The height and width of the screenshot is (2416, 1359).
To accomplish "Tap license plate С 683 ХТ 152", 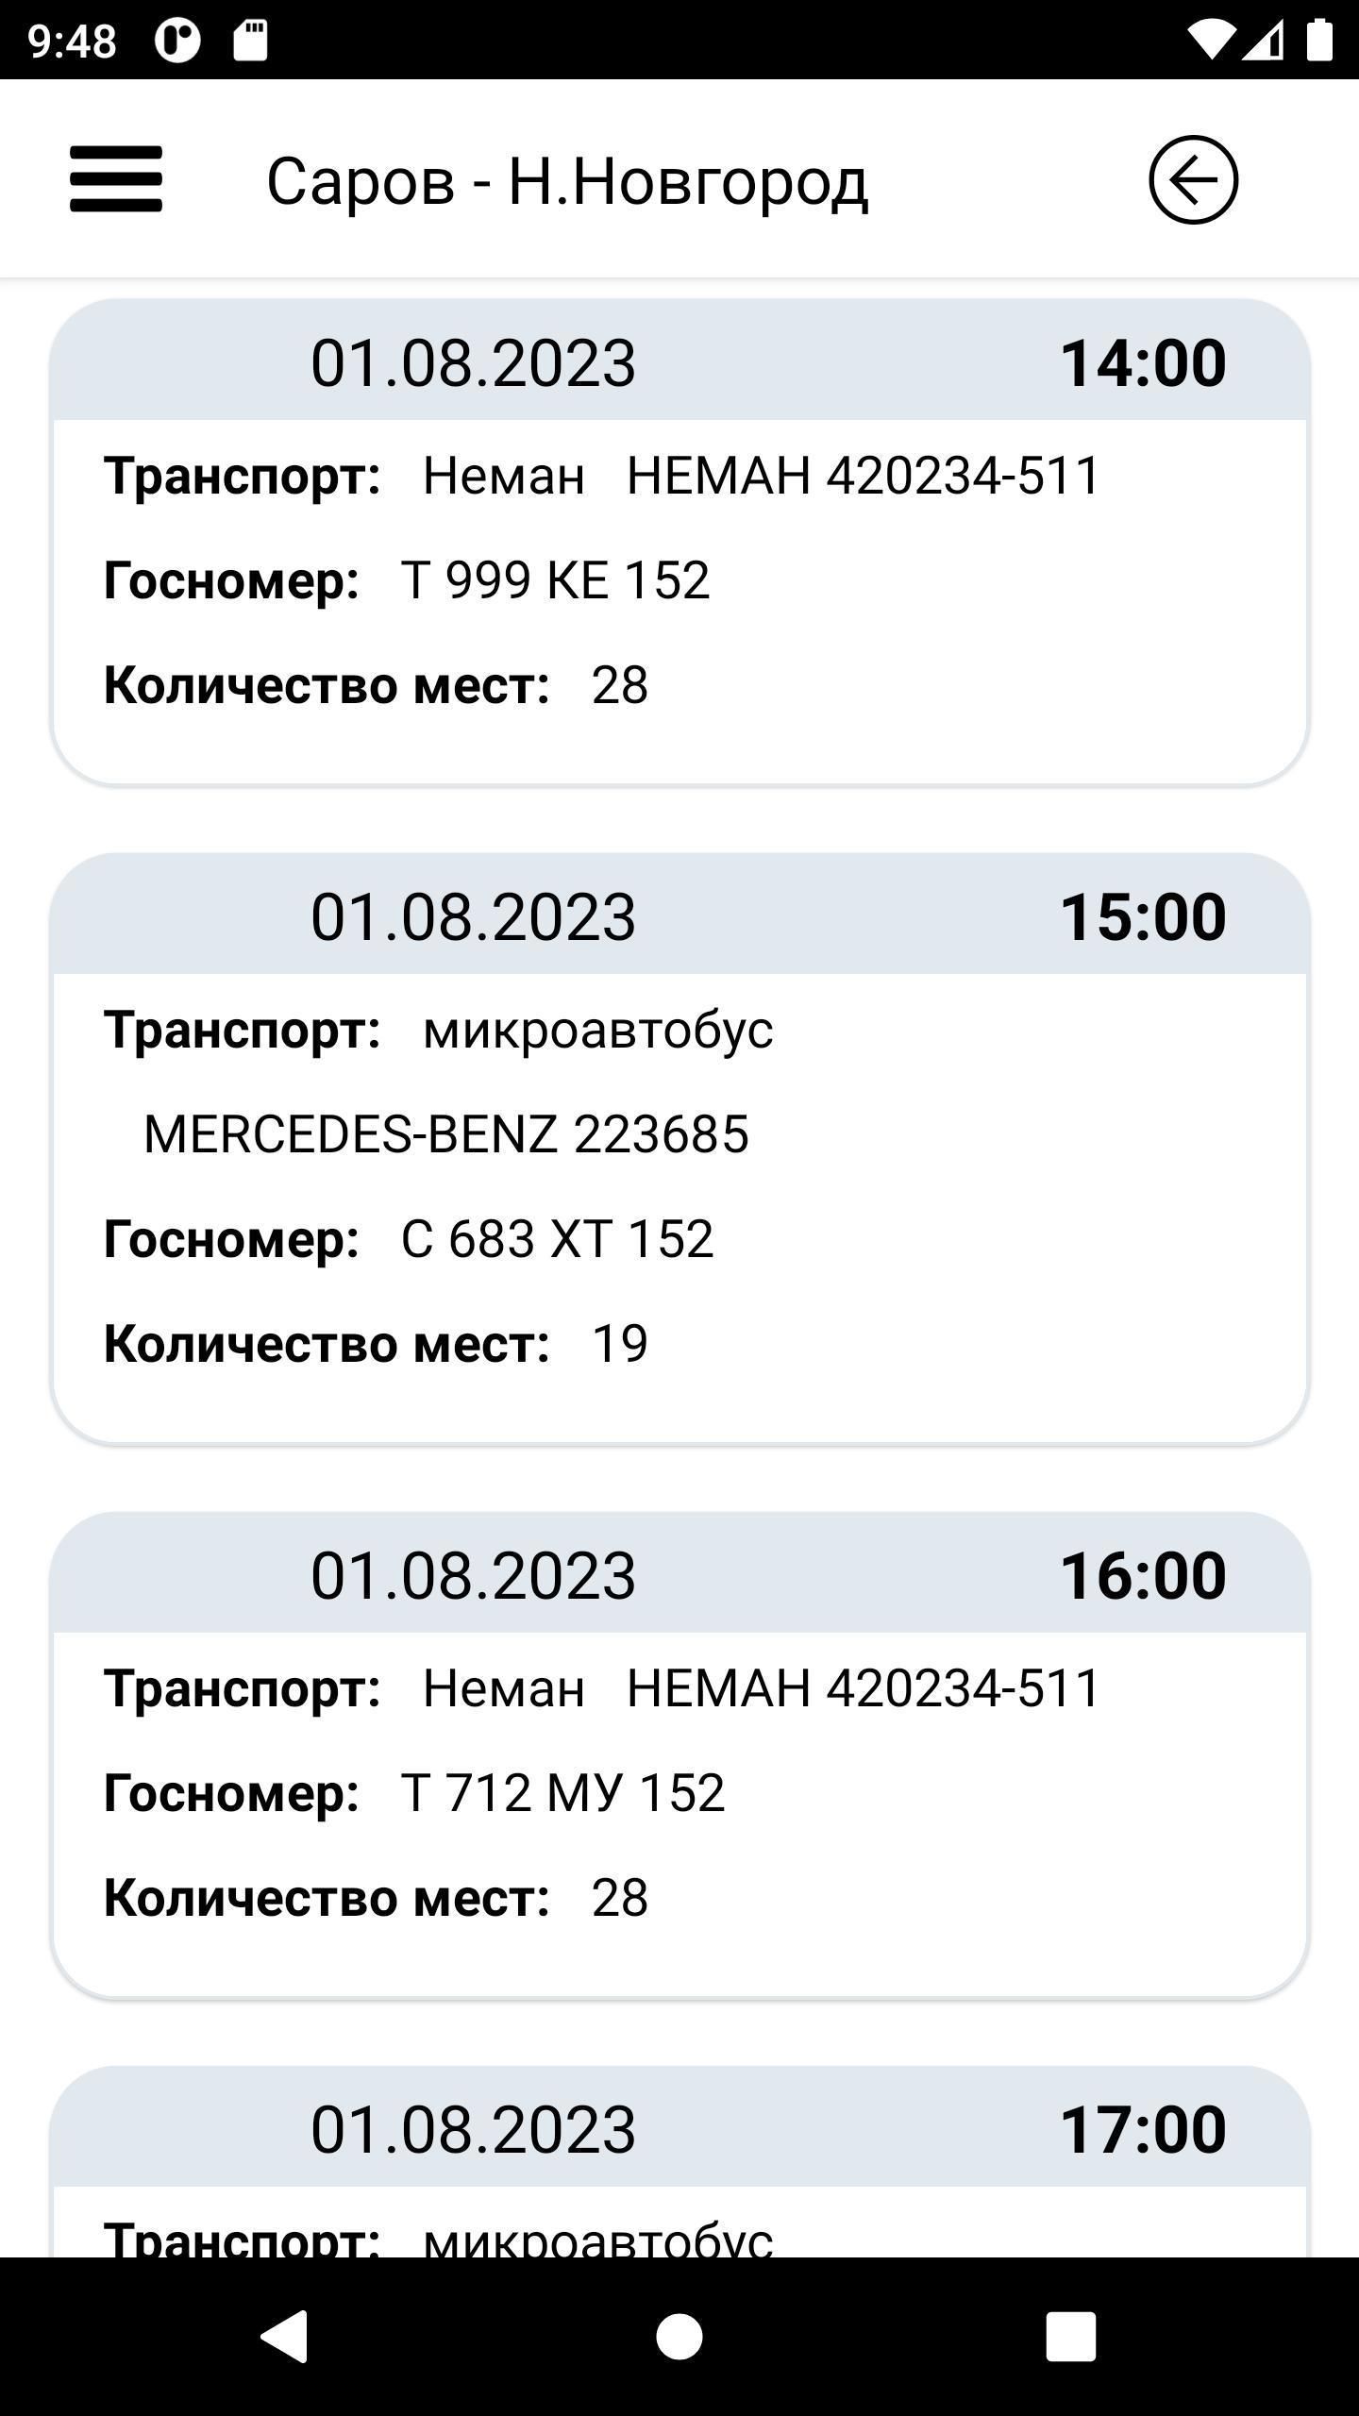I will (x=557, y=1238).
